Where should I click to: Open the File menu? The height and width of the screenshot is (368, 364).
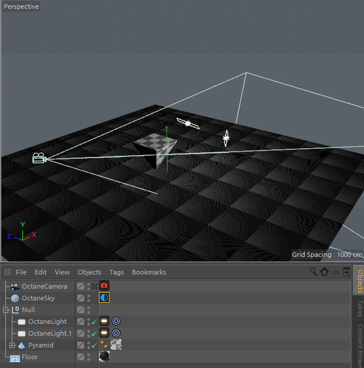pyautogui.click(x=21, y=272)
